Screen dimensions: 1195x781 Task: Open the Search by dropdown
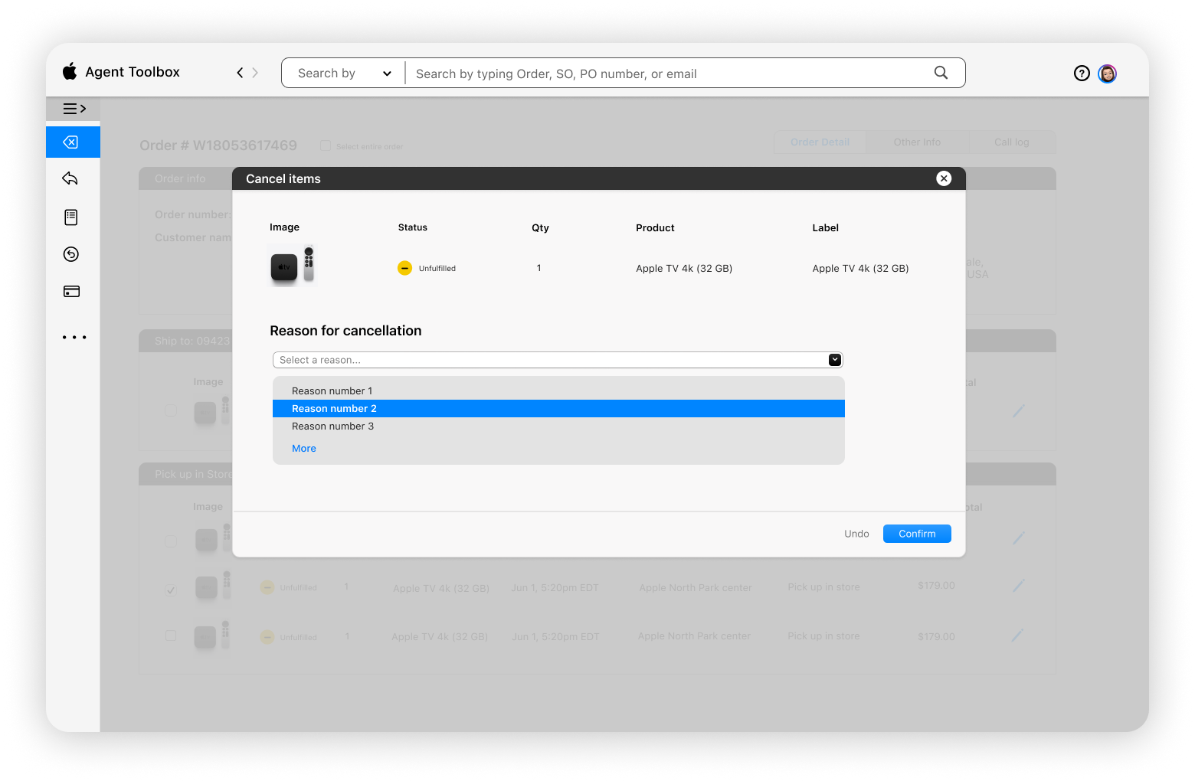342,73
